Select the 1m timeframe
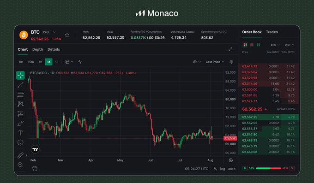Viewport: 314px width, 183px height. coord(21,62)
